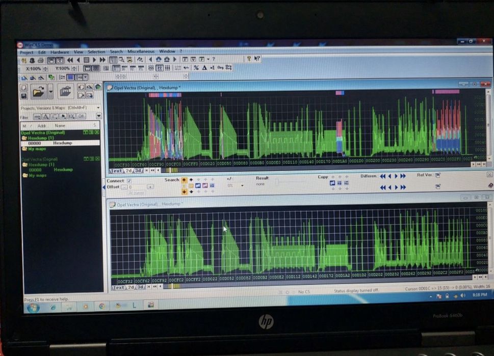Open the Selection menu

click(96, 51)
